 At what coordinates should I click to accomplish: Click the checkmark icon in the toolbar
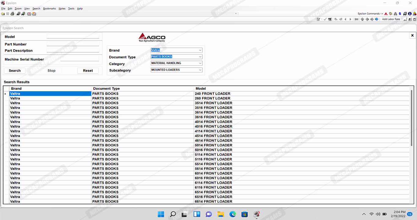(325, 19)
